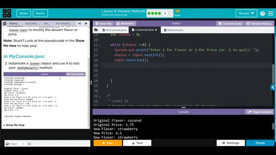Click the 'Lesson 8: Mutator Methods' title
This screenshot has height=155, width=276.
click(x=124, y=11)
